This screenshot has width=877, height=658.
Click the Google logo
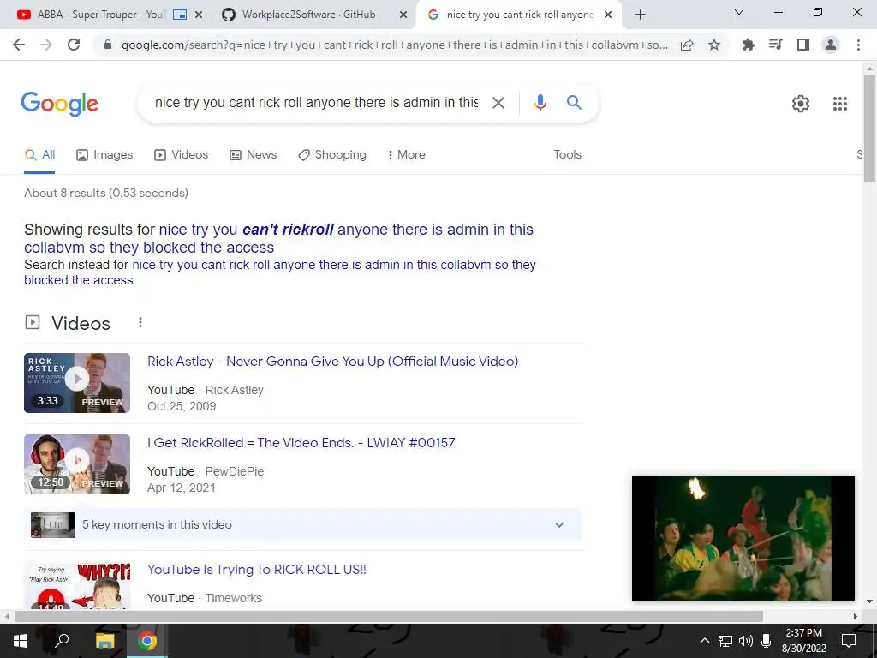(x=60, y=104)
